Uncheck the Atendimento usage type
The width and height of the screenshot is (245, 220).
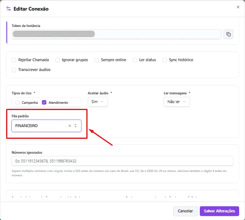44,102
